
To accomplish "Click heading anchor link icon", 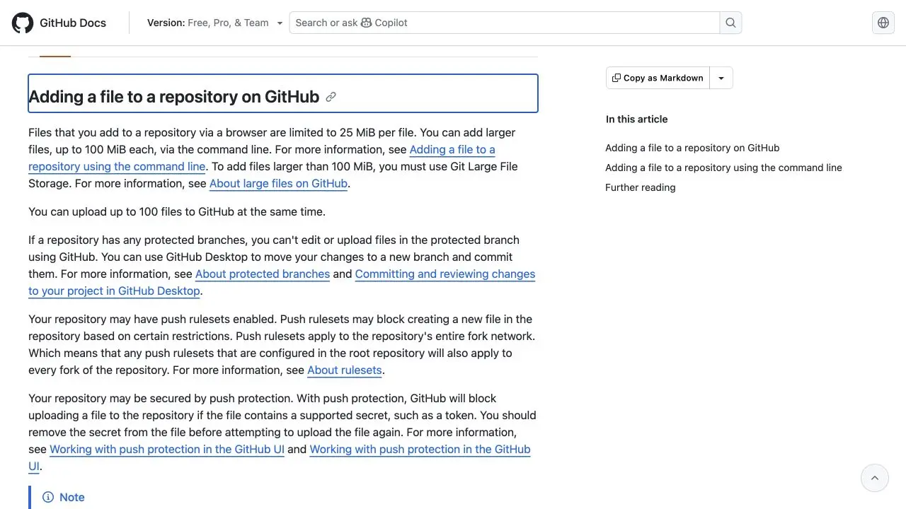I will tap(331, 97).
